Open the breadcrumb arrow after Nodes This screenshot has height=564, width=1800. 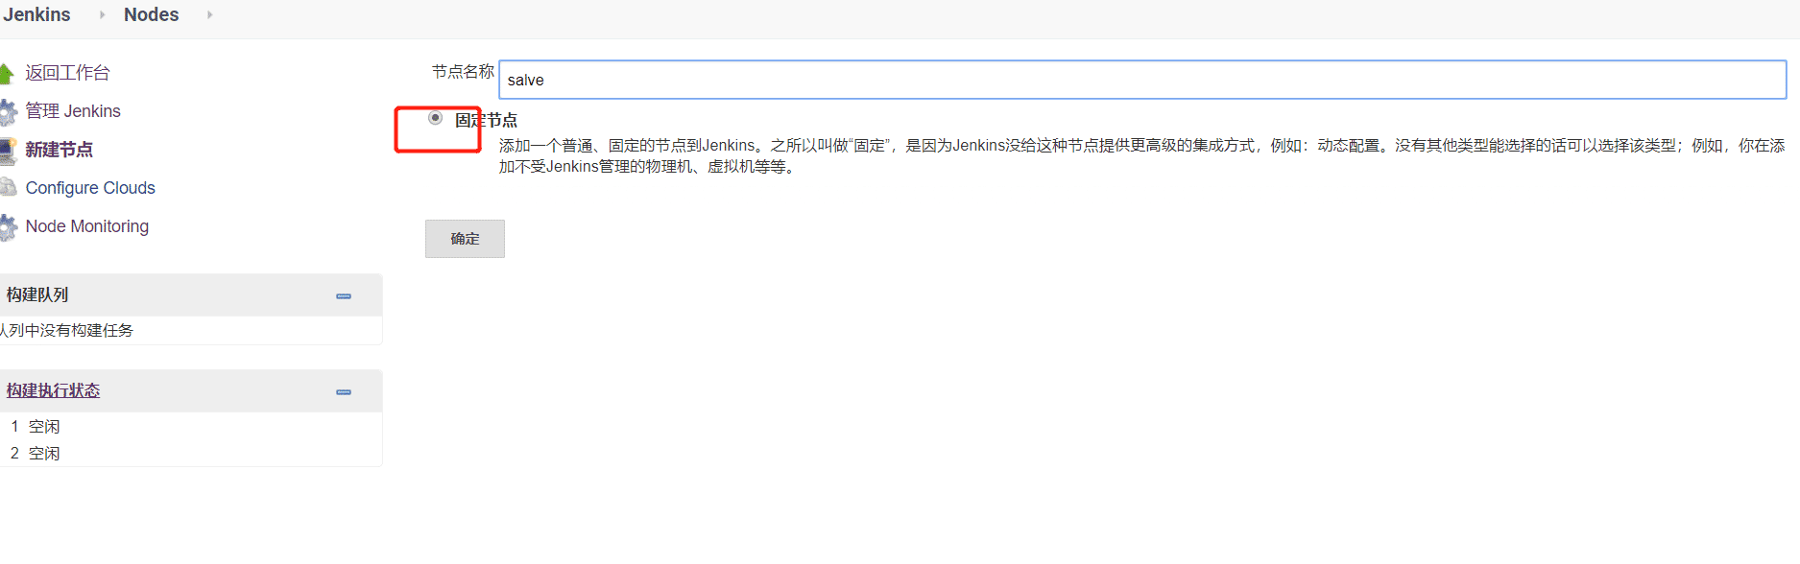(x=209, y=15)
